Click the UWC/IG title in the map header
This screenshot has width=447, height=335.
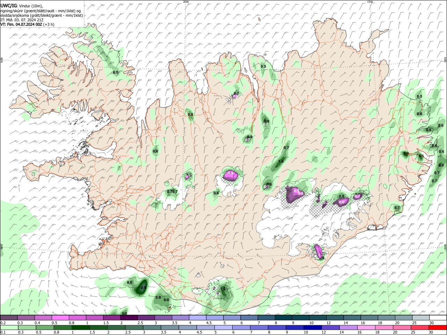(8, 5)
